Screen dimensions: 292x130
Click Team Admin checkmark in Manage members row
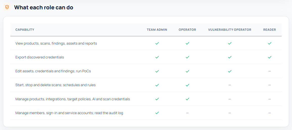coord(157,113)
